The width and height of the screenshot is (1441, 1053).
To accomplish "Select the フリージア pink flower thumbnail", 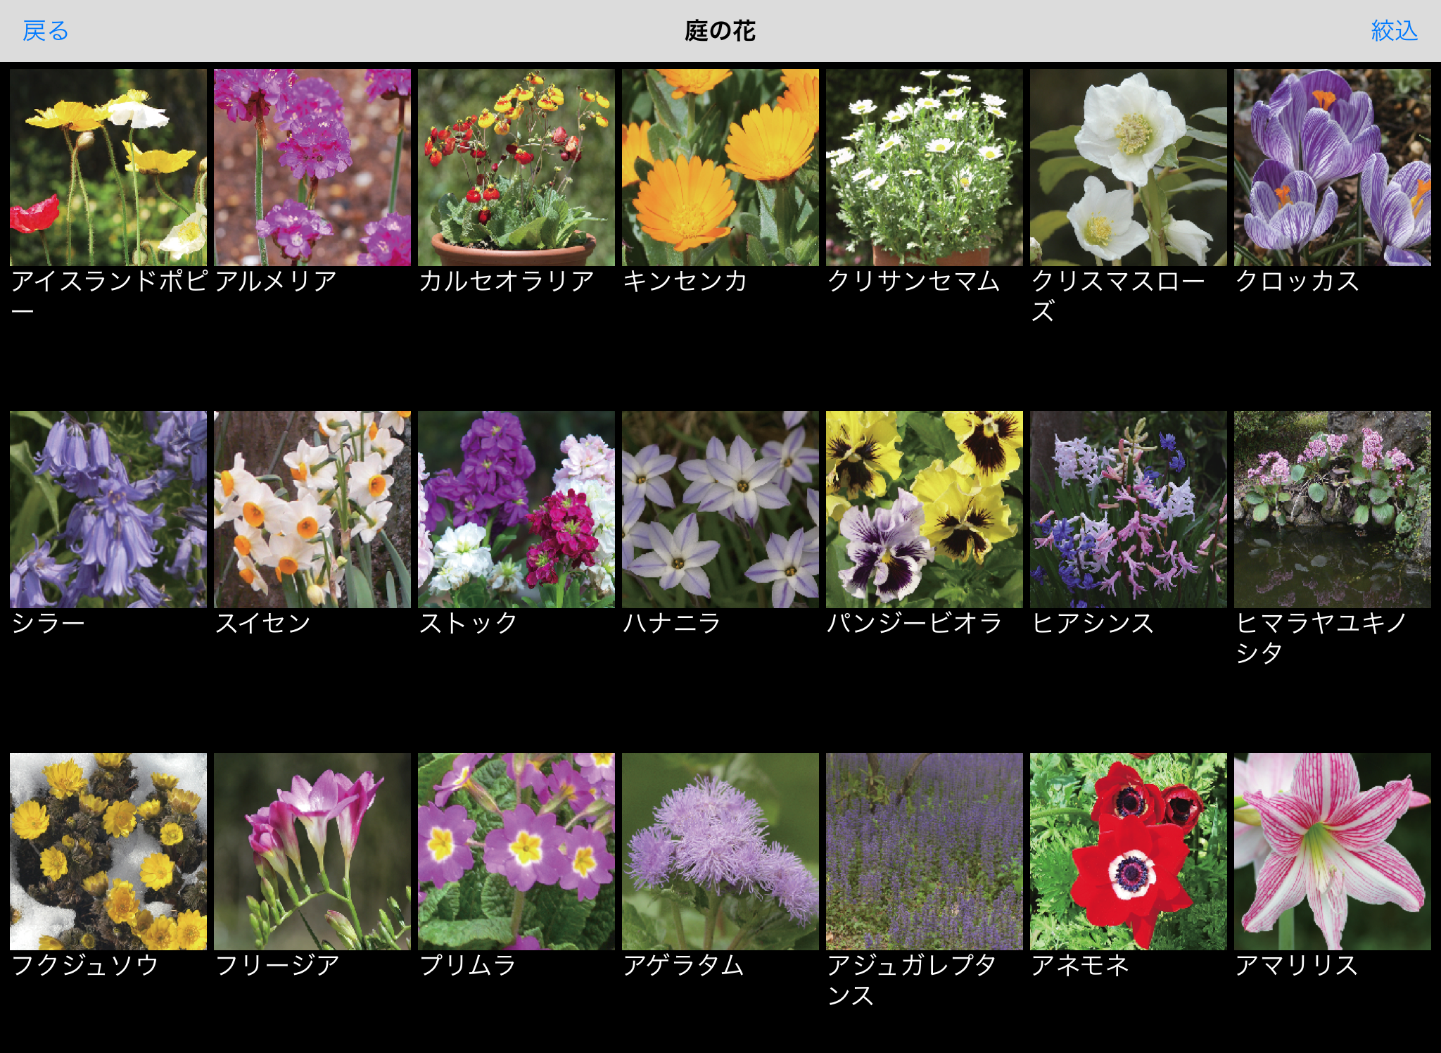I will (x=312, y=852).
